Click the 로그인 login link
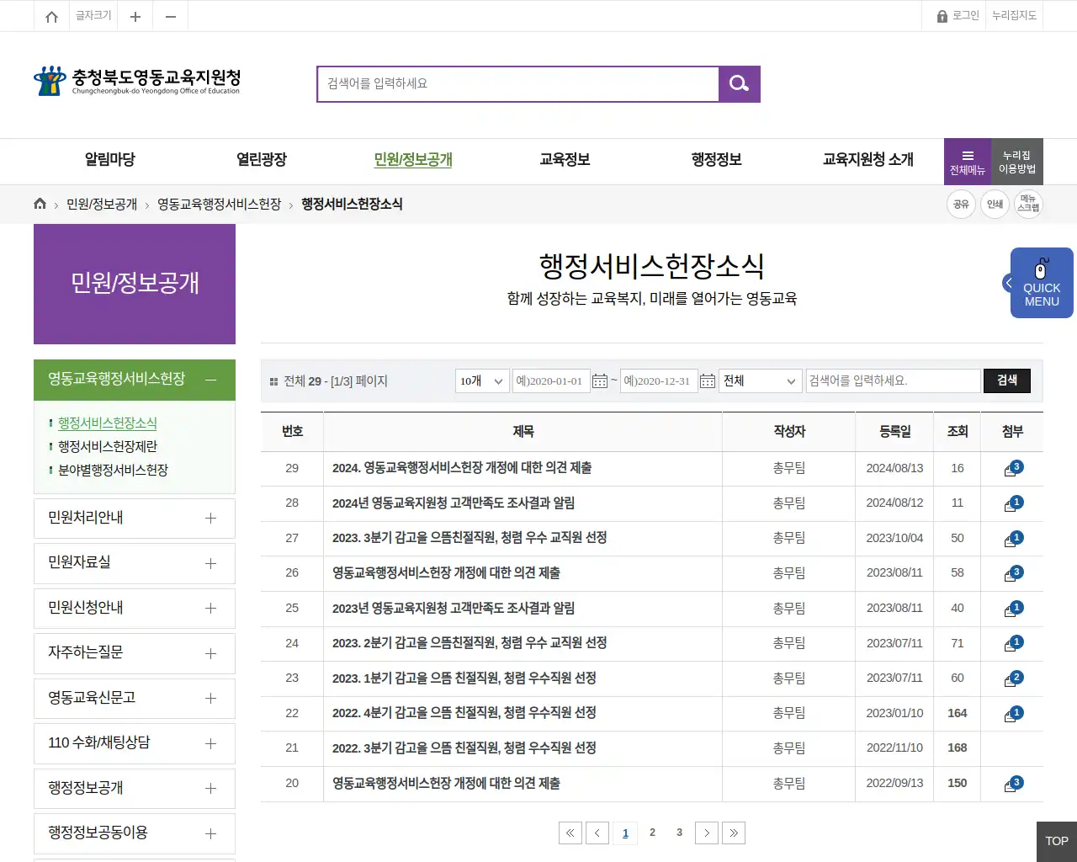This screenshot has height=862, width=1077. coord(958,16)
